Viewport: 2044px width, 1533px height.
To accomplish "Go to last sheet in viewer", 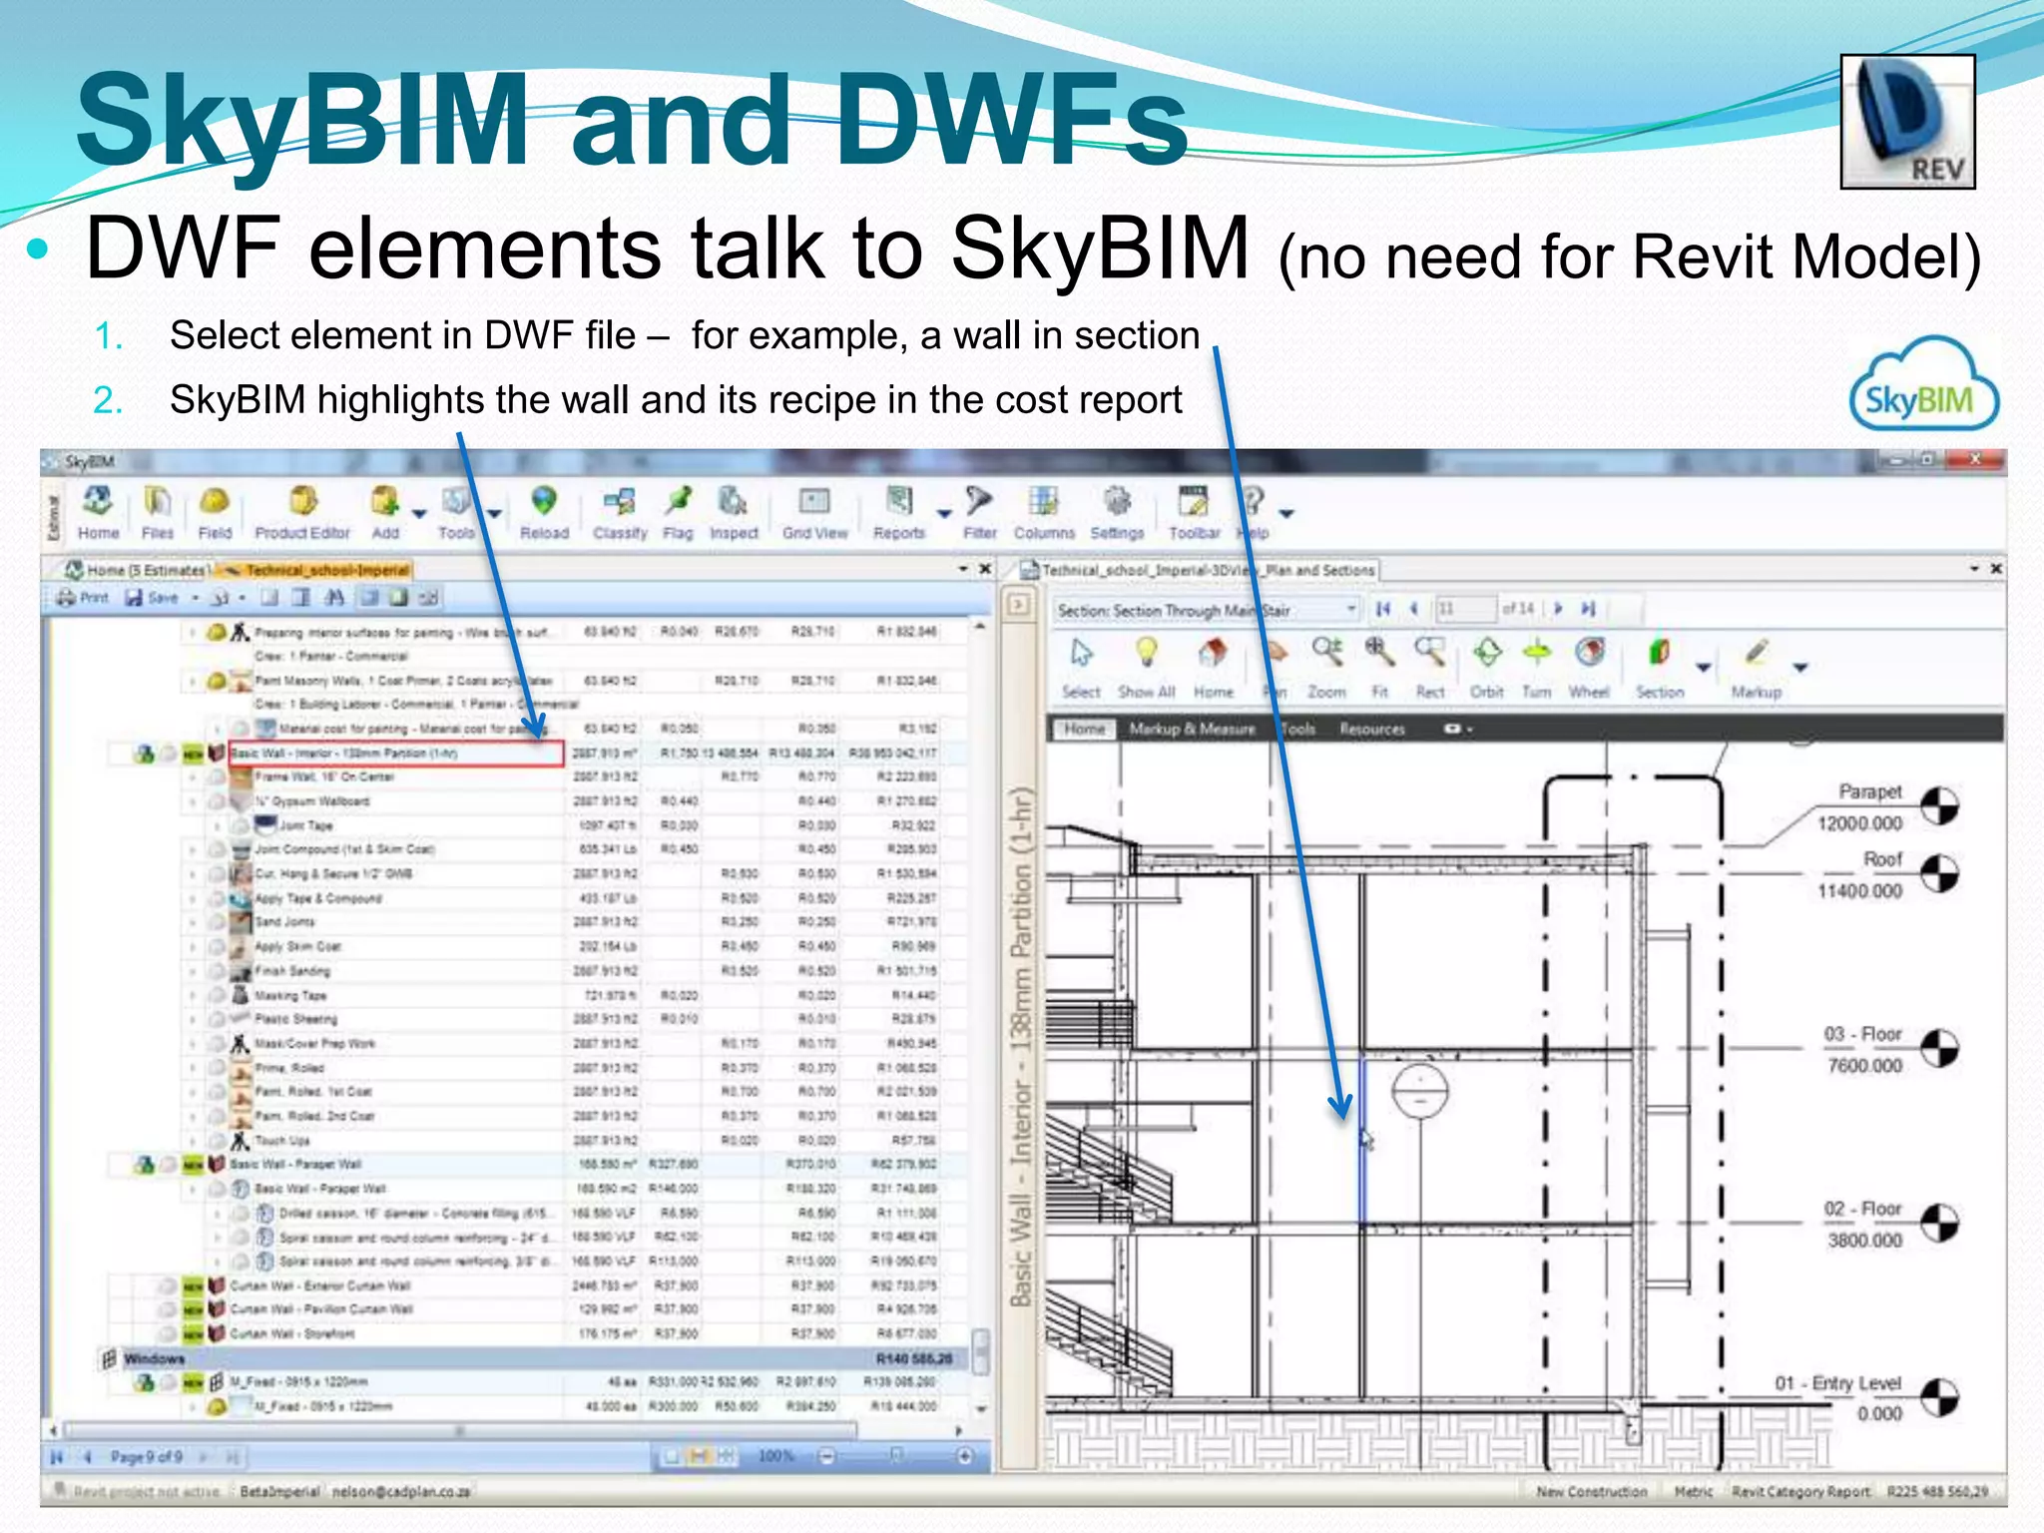I will coord(1589,608).
